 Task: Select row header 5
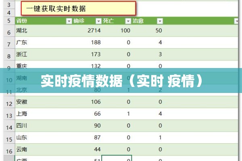(x=9, y=21)
